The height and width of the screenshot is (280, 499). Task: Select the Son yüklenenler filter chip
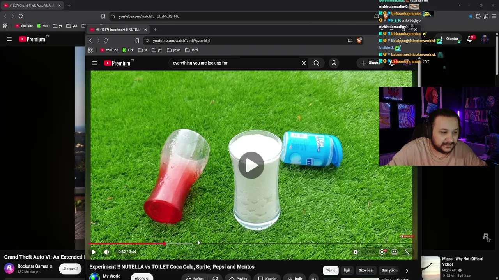[x=389, y=270]
